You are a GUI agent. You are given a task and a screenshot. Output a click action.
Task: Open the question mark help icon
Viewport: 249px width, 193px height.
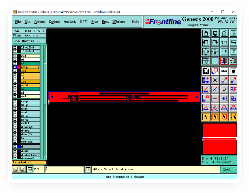234,51
